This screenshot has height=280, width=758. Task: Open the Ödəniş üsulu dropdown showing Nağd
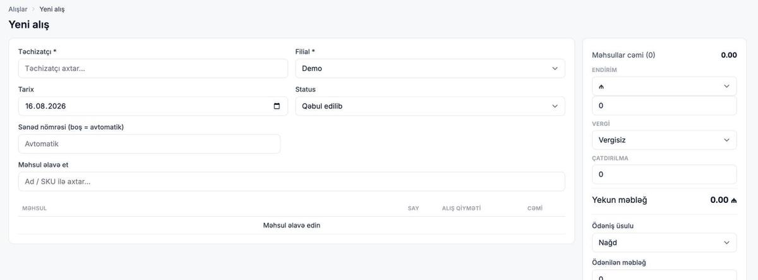[665, 243]
